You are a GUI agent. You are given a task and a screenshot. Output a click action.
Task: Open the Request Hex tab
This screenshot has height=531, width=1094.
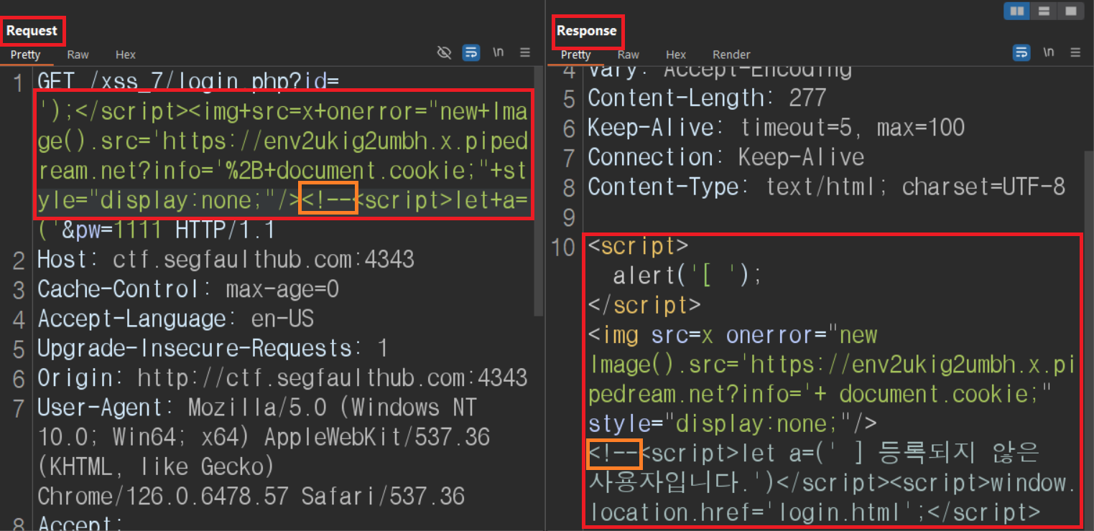(x=126, y=55)
